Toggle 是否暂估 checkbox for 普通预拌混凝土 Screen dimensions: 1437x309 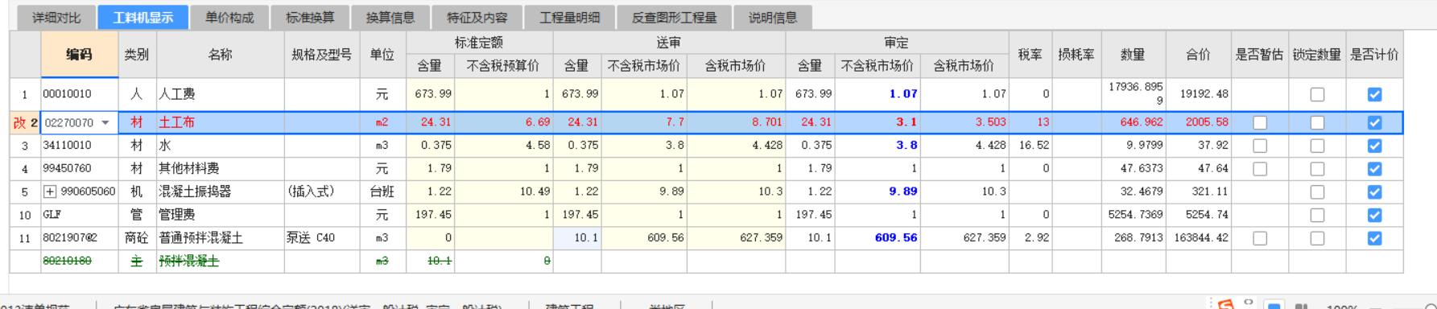point(1260,239)
